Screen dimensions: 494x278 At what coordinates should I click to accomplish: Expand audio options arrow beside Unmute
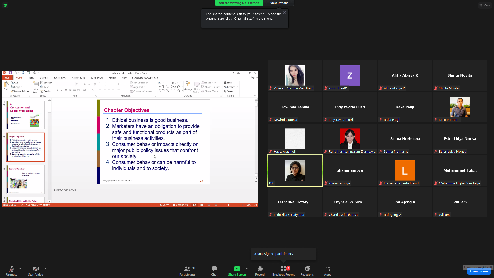tap(20, 269)
